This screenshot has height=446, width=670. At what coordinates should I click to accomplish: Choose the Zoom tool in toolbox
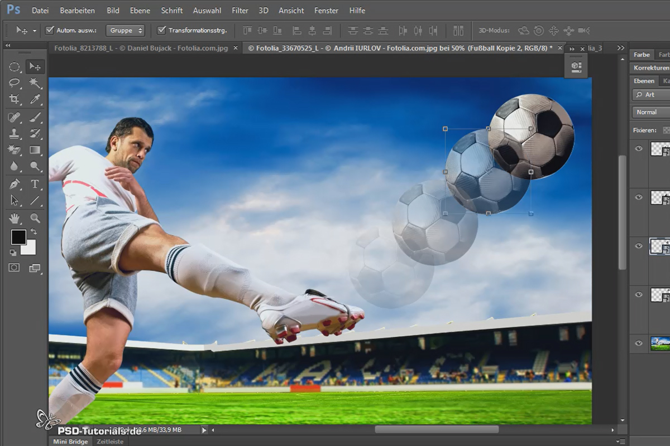35,218
